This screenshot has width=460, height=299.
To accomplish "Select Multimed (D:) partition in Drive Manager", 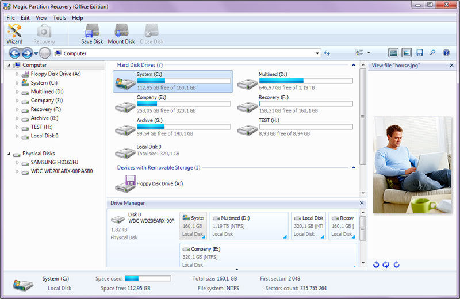I will pos(249,226).
